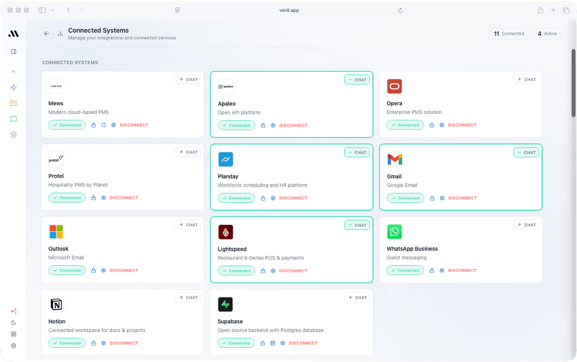Image resolution: width=577 pixels, height=362 pixels.
Task: Enable chat for Opera
Action: 527,80
